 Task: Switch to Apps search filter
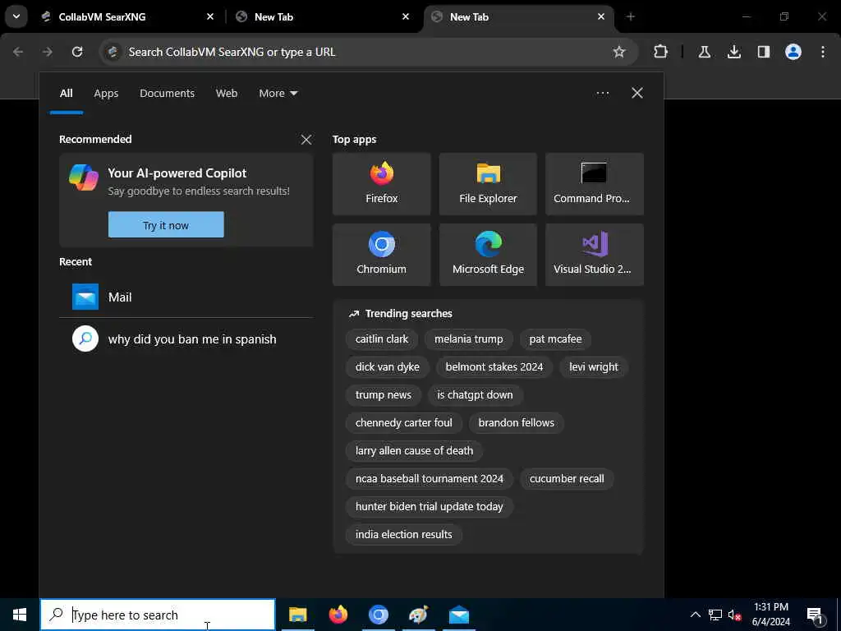[x=106, y=94]
